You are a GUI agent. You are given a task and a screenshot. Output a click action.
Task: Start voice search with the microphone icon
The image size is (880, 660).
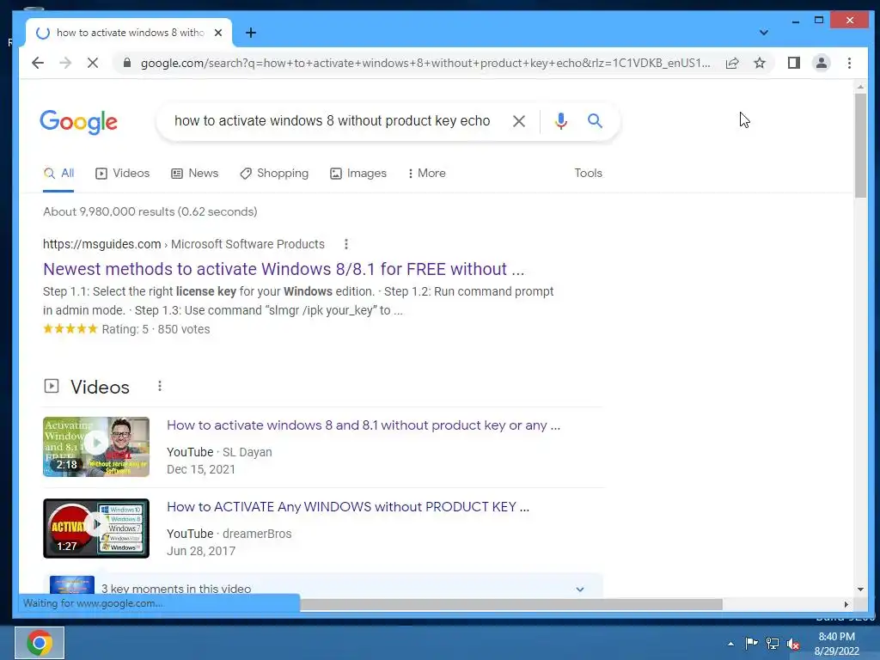tap(560, 120)
